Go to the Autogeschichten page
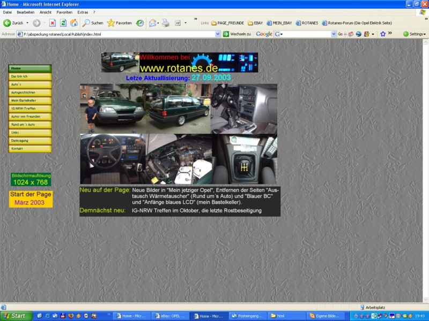The width and height of the screenshot is (429, 321). (29, 93)
